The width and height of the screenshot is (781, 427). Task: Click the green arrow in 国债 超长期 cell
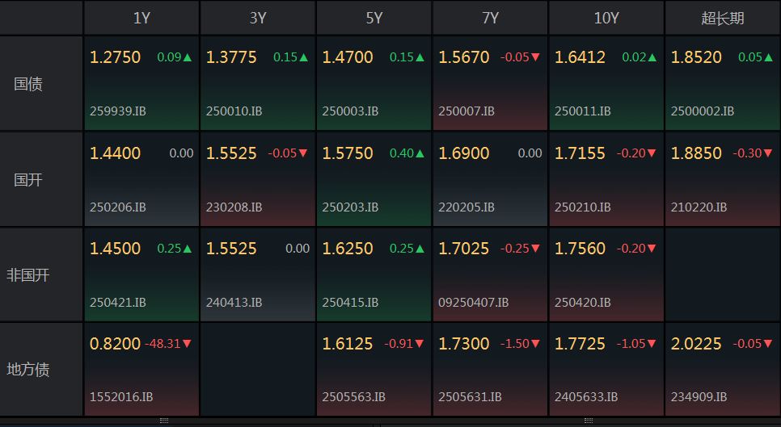pyautogui.click(x=769, y=57)
